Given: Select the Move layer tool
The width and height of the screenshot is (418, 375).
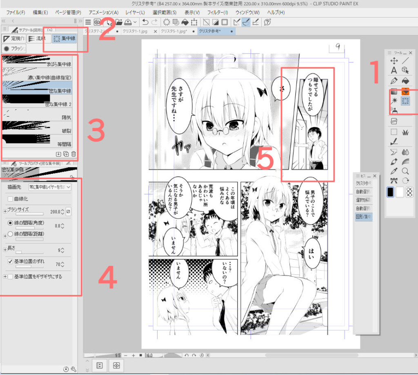Looking at the screenshot, I should [394, 61].
